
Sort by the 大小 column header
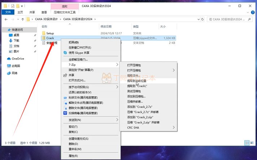pos(163,27)
